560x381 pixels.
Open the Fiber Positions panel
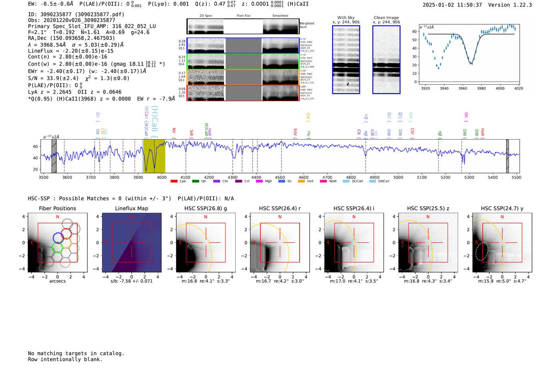pos(57,242)
